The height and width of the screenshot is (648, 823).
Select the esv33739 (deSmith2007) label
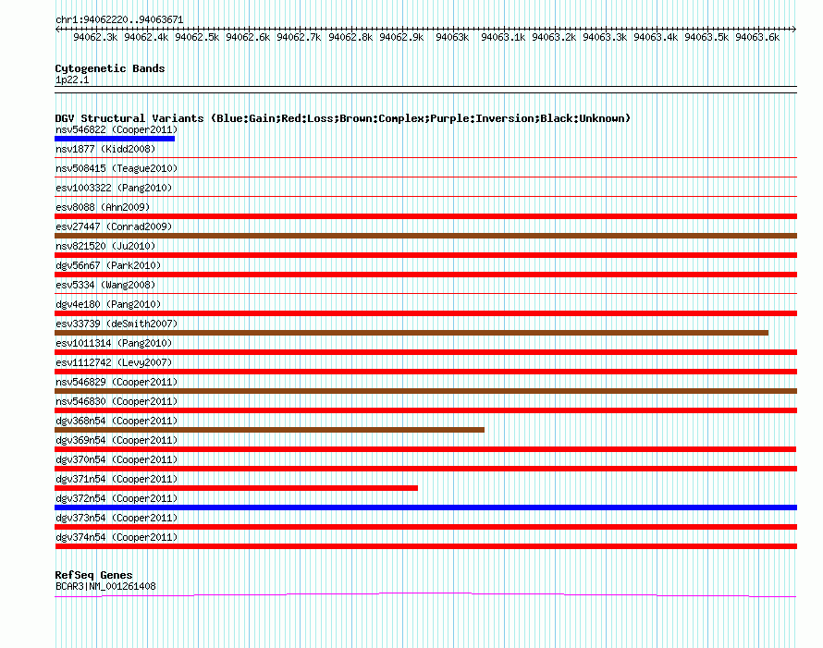117,324
